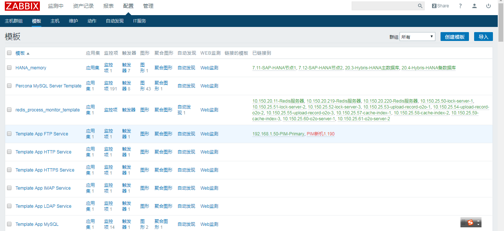
Task: Open the 报表 top menu
Action: coord(108,6)
